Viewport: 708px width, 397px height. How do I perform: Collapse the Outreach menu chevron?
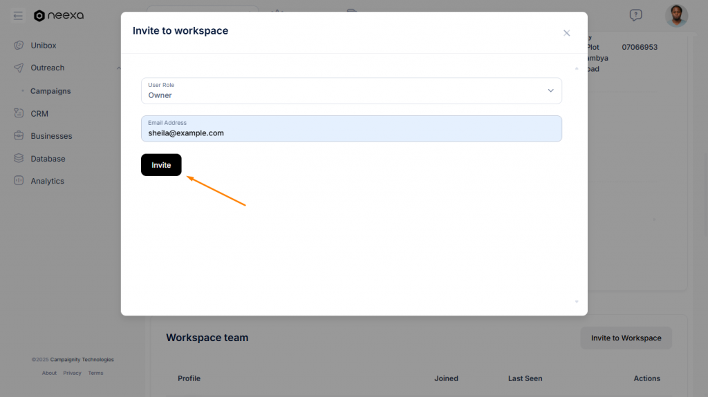coord(118,68)
